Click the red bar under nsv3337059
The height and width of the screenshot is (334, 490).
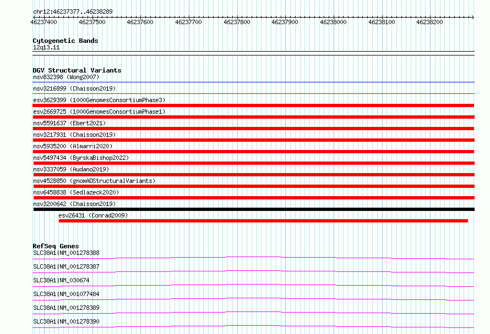point(254,175)
